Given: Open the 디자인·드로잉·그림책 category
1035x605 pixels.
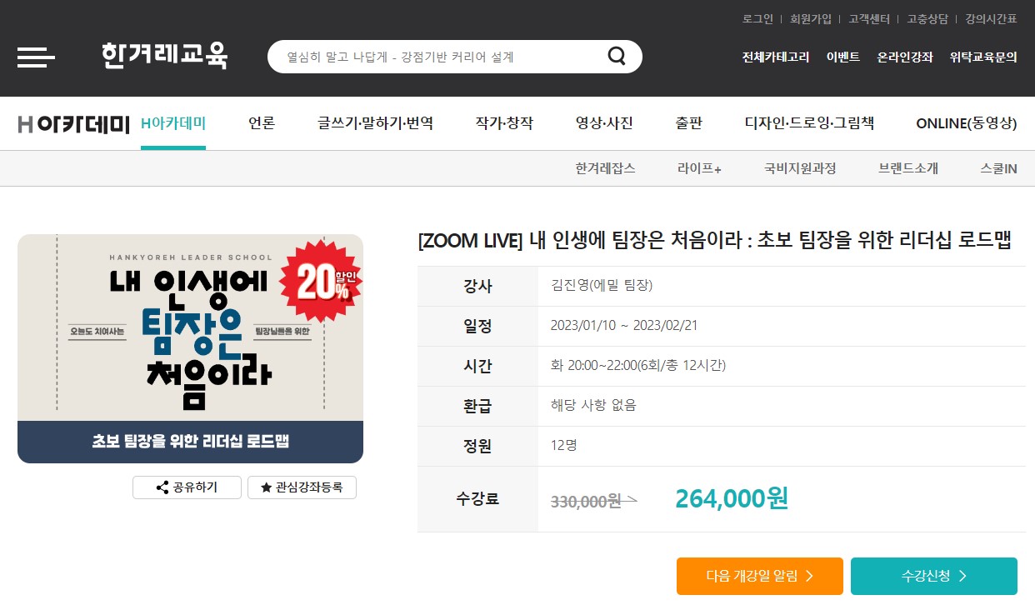Looking at the screenshot, I should 809,123.
